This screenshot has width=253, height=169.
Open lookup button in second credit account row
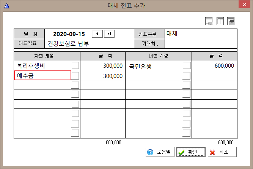click(187, 76)
